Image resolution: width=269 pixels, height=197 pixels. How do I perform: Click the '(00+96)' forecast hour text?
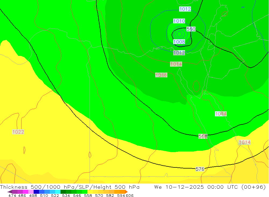coord(254,187)
